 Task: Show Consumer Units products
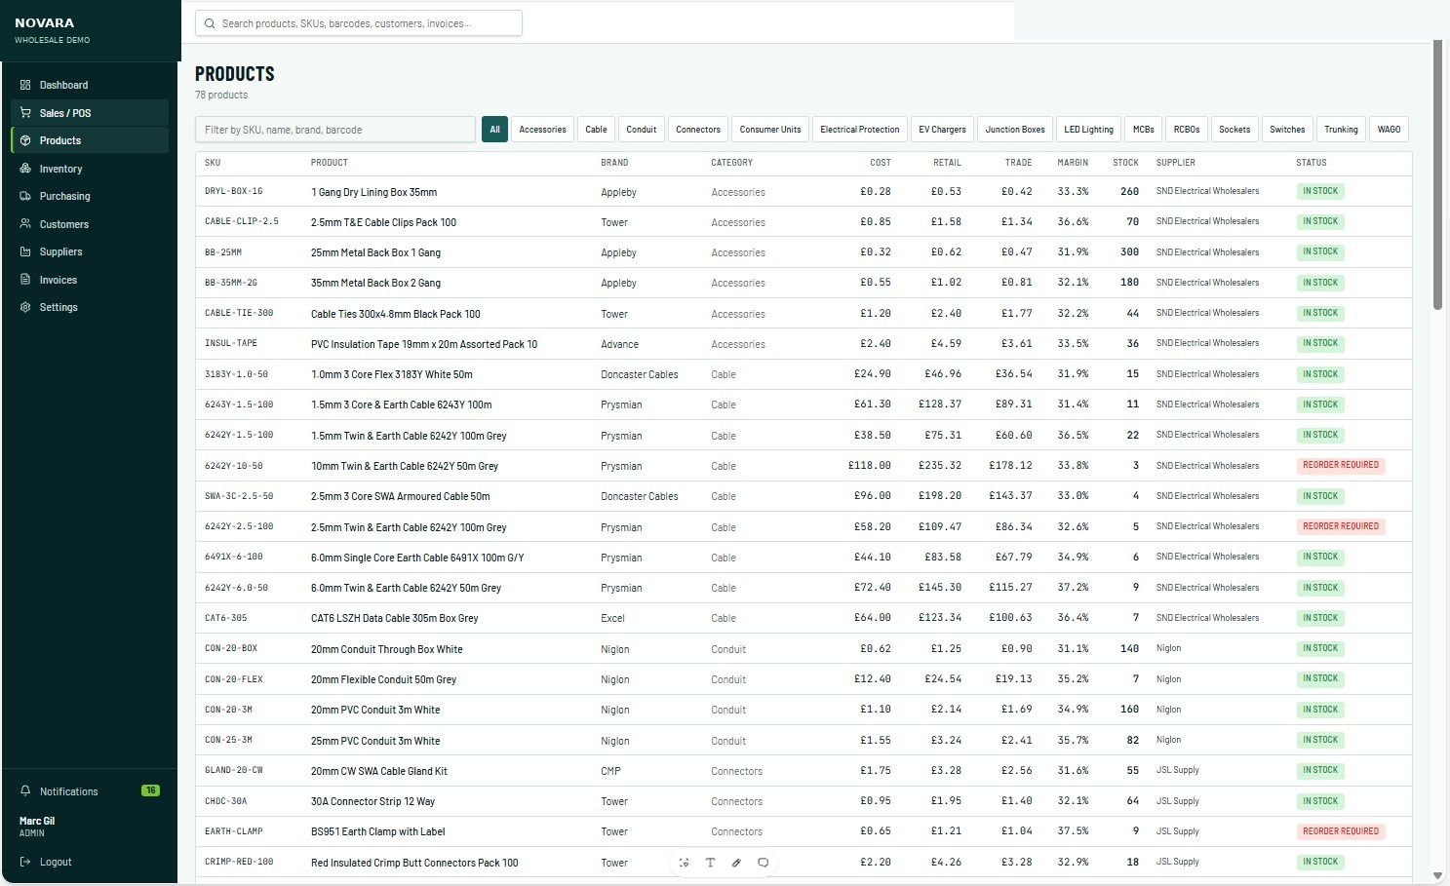[769, 130]
